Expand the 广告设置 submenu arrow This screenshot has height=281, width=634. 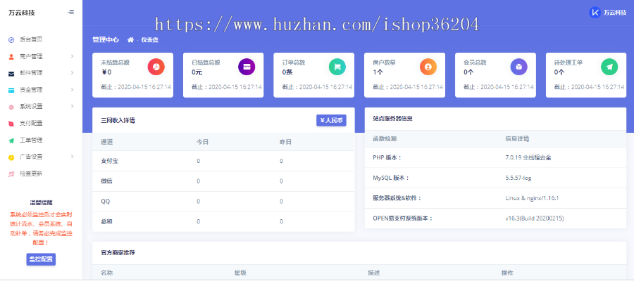[x=72, y=157]
